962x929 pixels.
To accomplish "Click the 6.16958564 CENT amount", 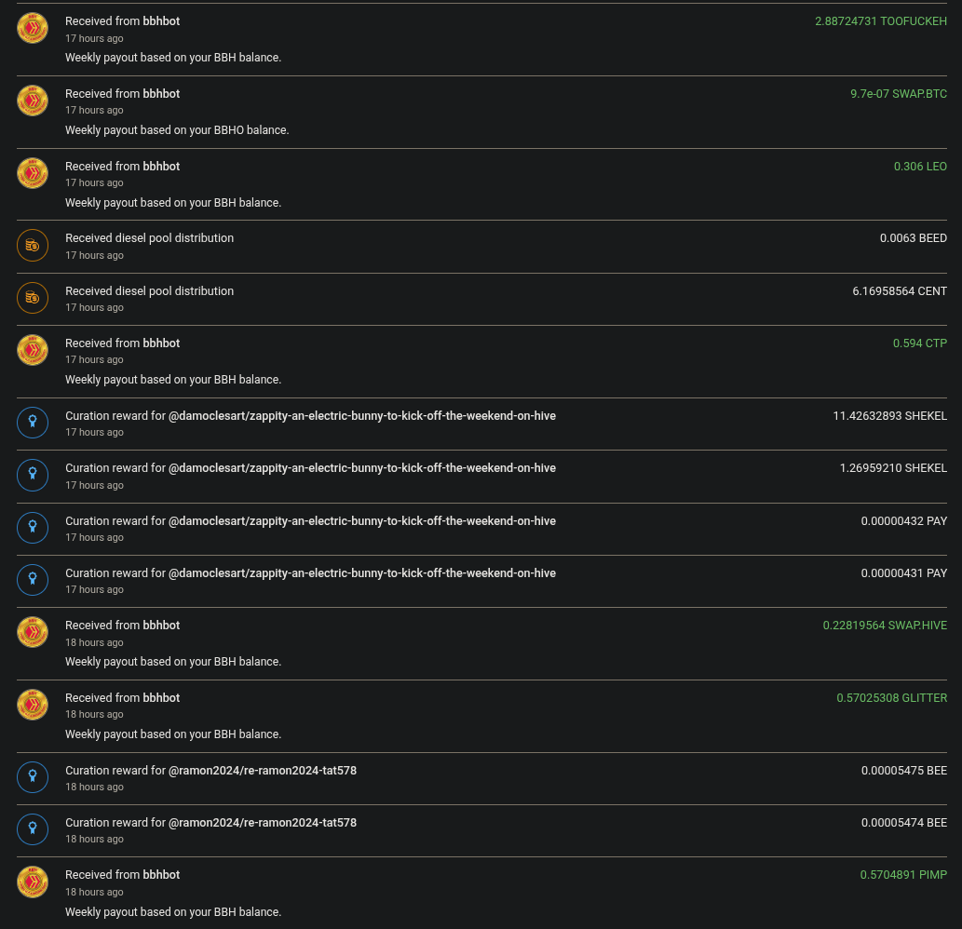I will click(899, 291).
